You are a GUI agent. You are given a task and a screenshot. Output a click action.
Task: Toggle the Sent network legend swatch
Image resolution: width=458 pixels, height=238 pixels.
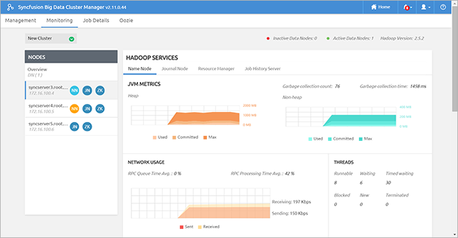[181, 227]
